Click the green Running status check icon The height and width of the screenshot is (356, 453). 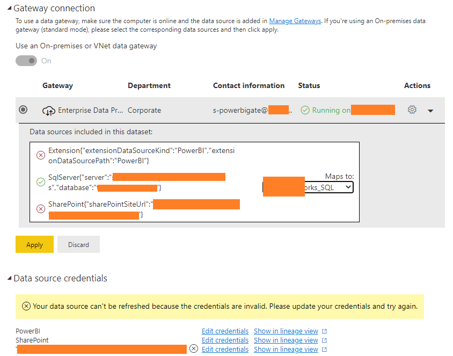pyautogui.click(x=305, y=110)
